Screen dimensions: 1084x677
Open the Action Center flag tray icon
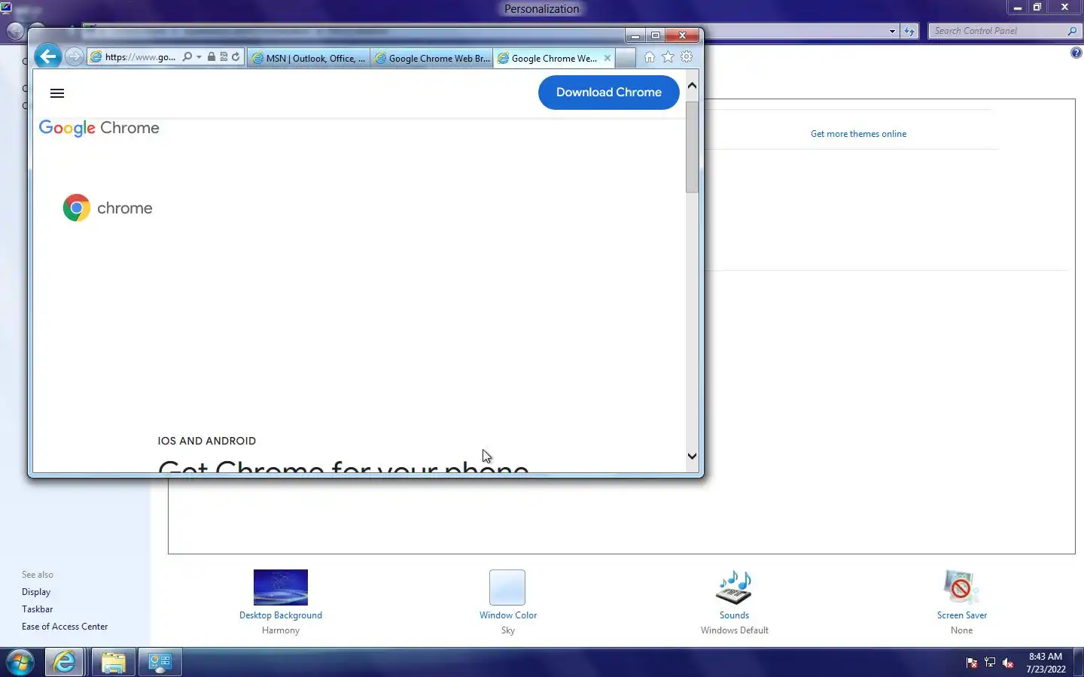(971, 663)
